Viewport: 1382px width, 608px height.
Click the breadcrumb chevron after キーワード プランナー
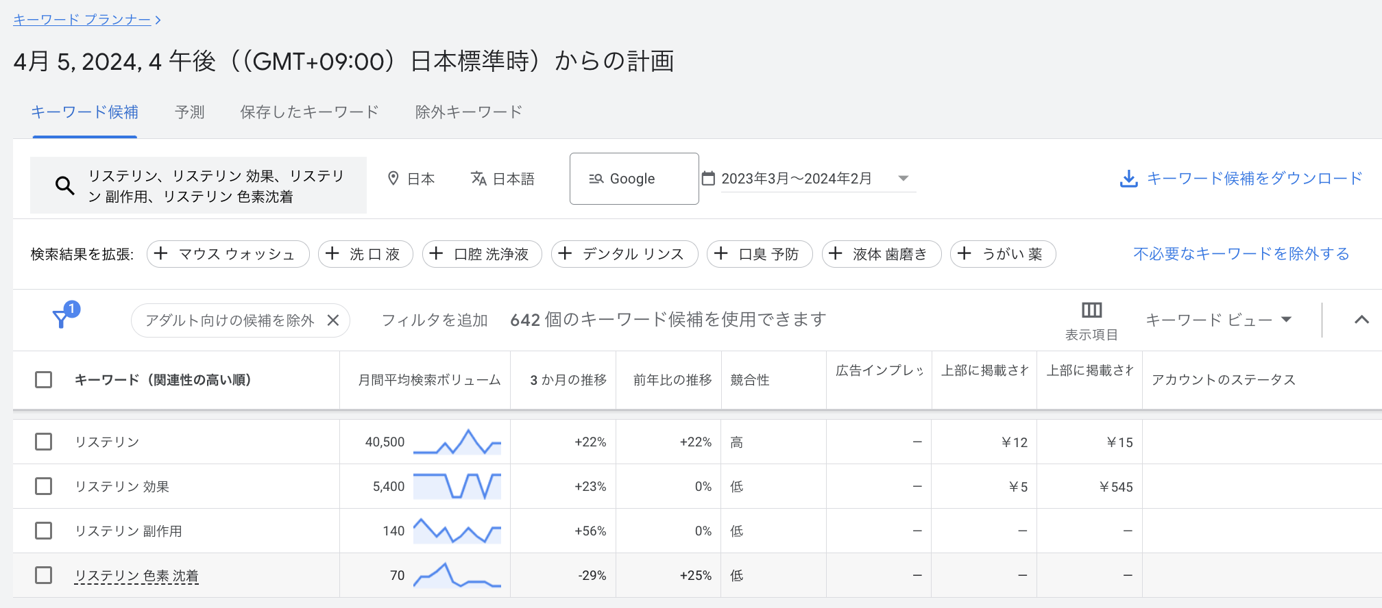[158, 20]
